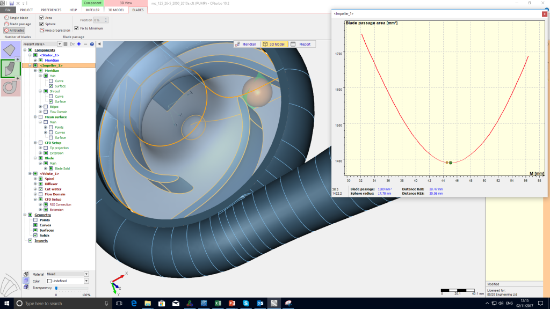Disable the Sphere checkbox in Blade passage
The height and width of the screenshot is (309, 550).
click(x=41, y=24)
